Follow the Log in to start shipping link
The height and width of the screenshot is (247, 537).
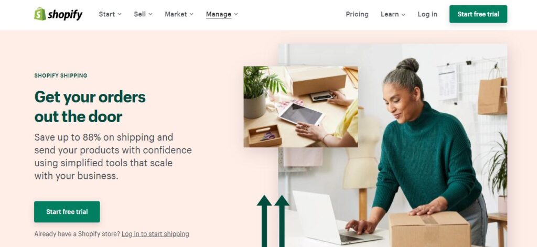click(x=155, y=234)
